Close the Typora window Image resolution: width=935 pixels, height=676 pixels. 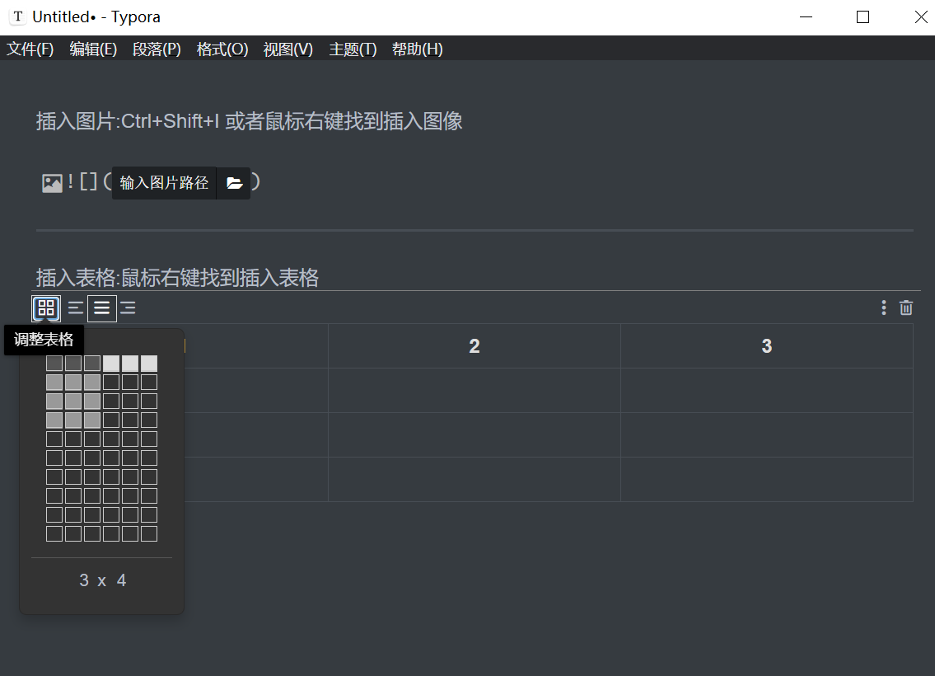921,16
